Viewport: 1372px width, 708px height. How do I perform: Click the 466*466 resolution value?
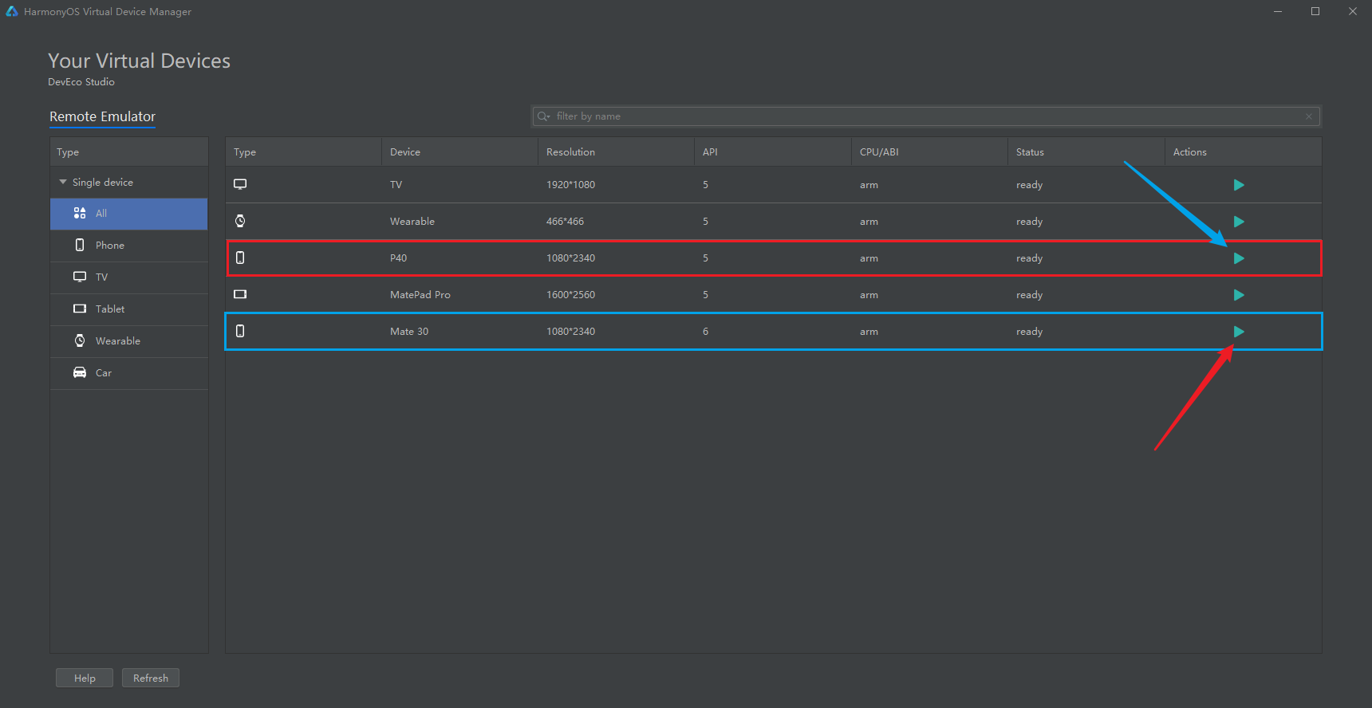565,222
